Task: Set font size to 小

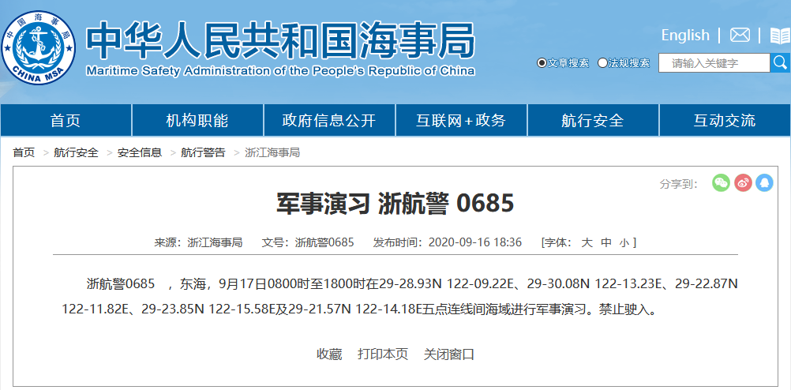Action: (x=624, y=243)
